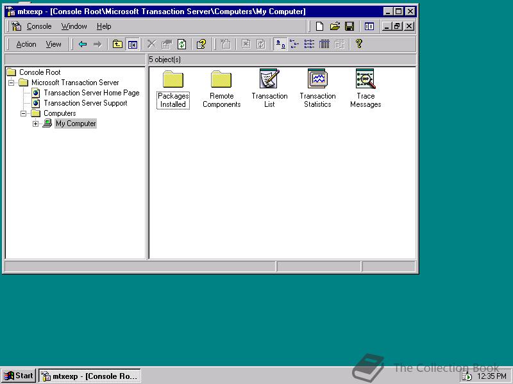The width and height of the screenshot is (513, 384).
Task: Open the Window menu
Action: (74, 26)
